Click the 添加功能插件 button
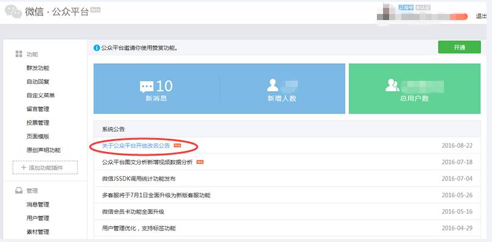Screen dimensions: 492x242 45,168
